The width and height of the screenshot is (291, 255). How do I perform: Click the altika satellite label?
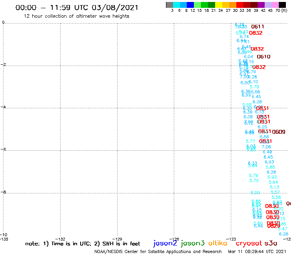click(x=217, y=243)
